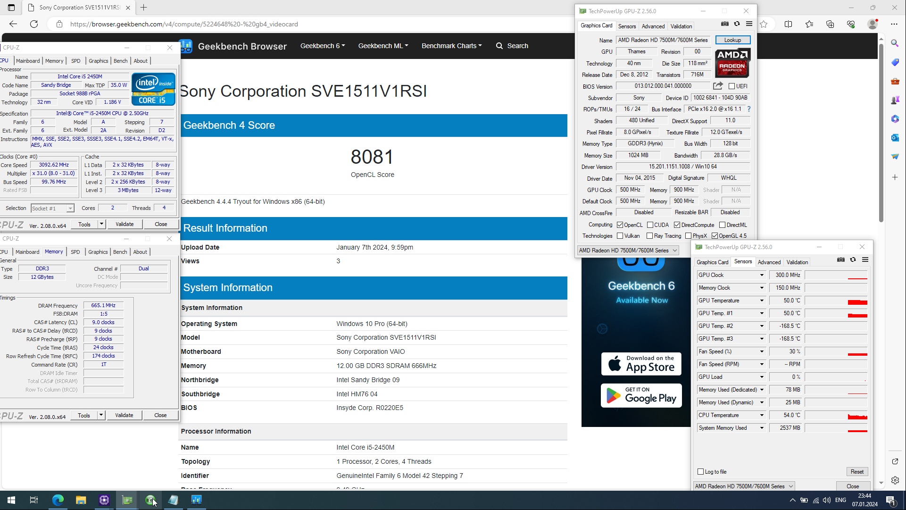
Task: Open the Favorites list icon in Edge
Action: click(x=809, y=24)
